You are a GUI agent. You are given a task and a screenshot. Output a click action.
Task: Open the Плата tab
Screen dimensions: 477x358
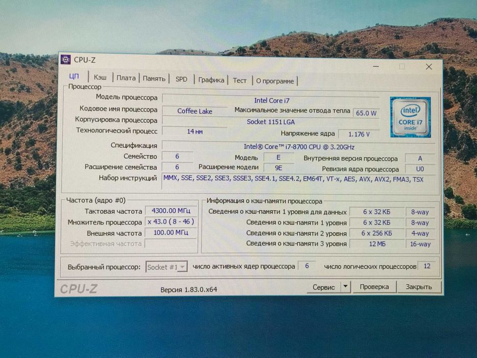[126, 78]
